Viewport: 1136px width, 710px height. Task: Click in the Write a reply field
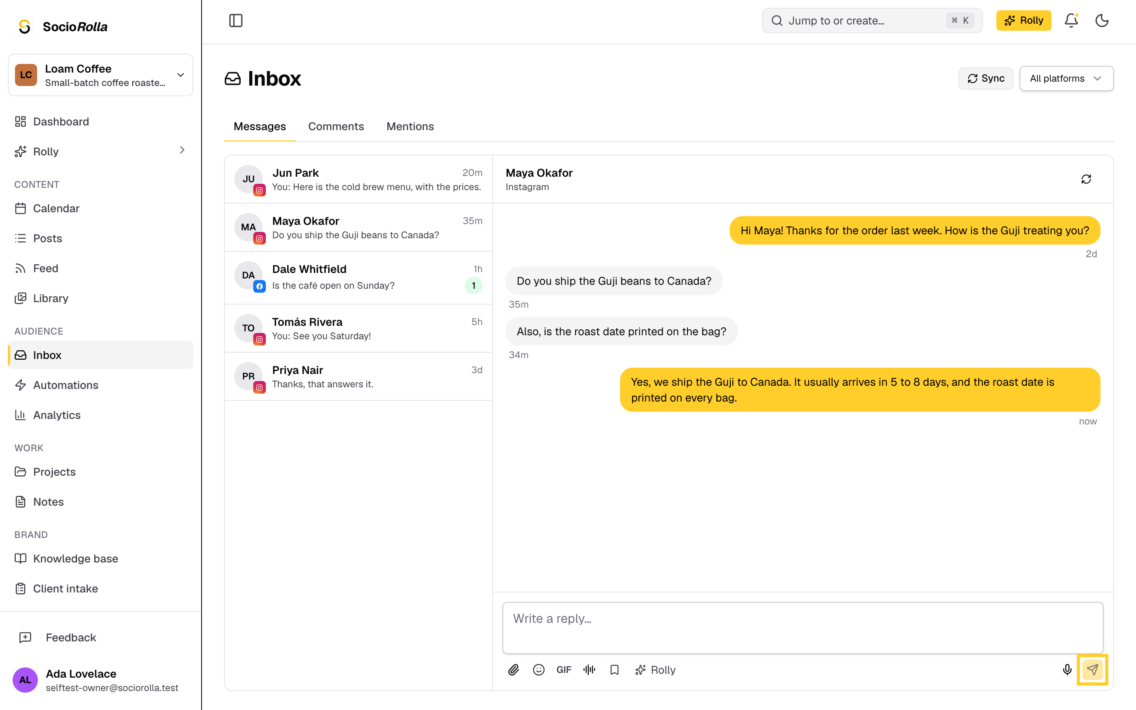click(x=803, y=628)
